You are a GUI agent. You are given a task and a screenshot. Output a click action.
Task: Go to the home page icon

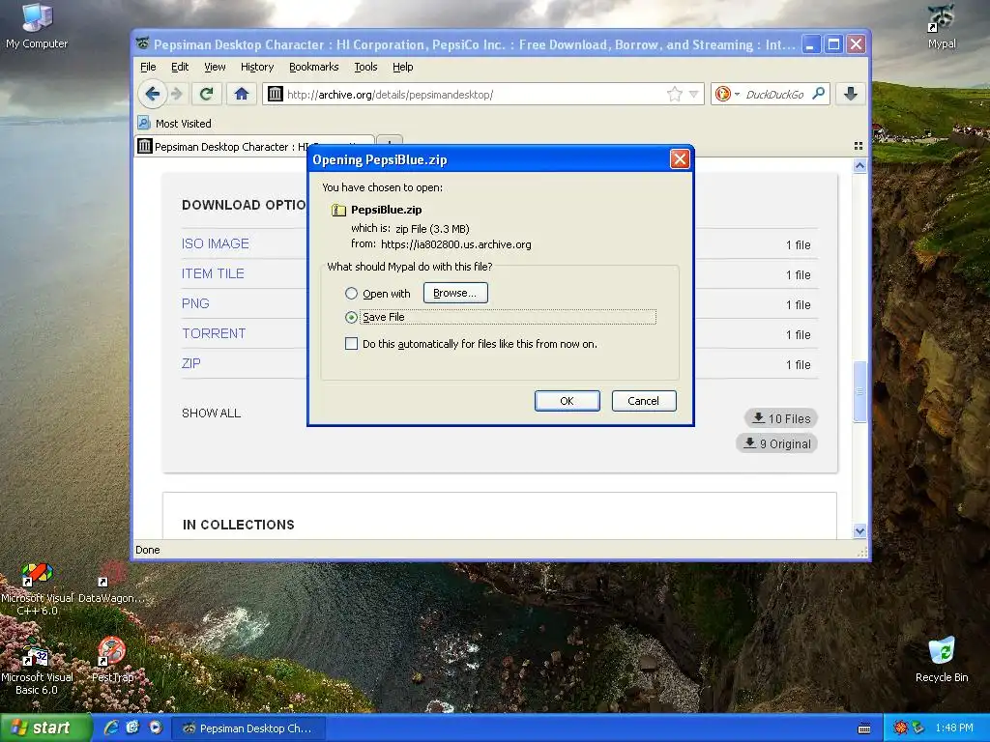click(241, 94)
